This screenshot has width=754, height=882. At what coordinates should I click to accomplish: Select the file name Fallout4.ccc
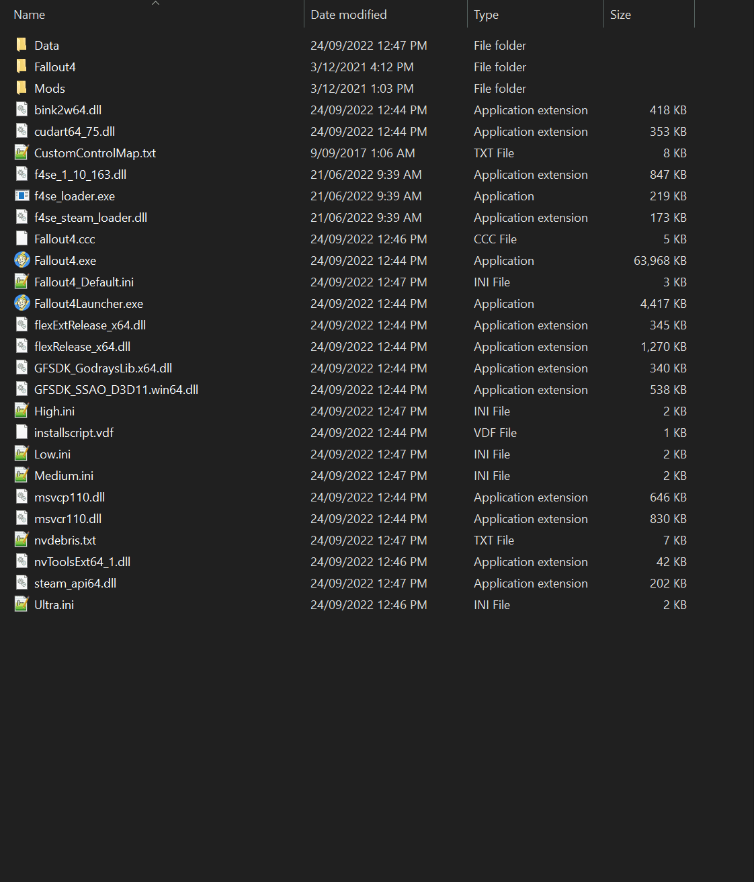(x=65, y=239)
